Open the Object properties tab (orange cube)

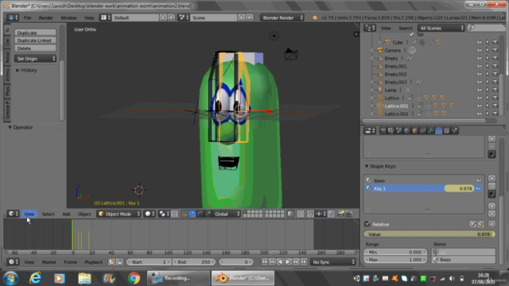414,130
